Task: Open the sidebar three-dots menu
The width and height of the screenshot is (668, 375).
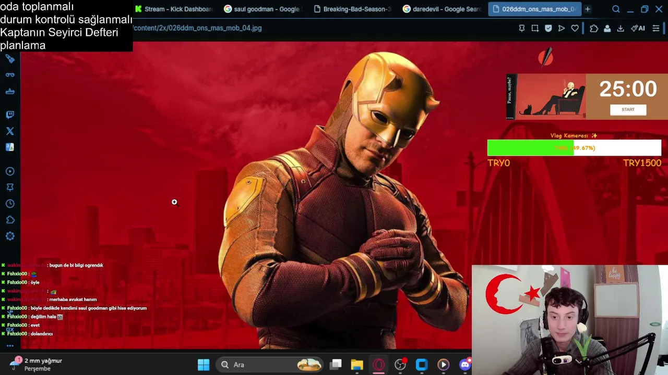Action: tap(10, 346)
